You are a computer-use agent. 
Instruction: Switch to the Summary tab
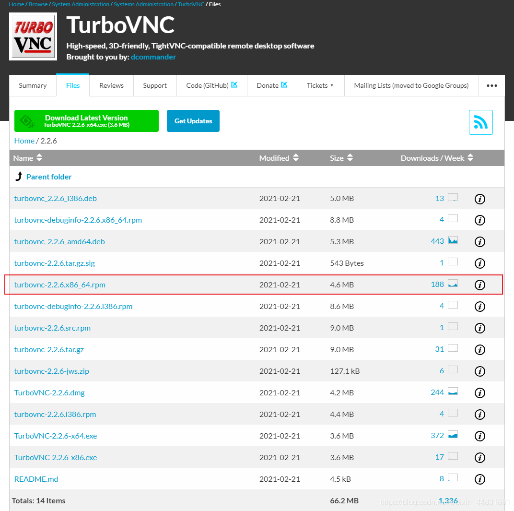coord(33,85)
